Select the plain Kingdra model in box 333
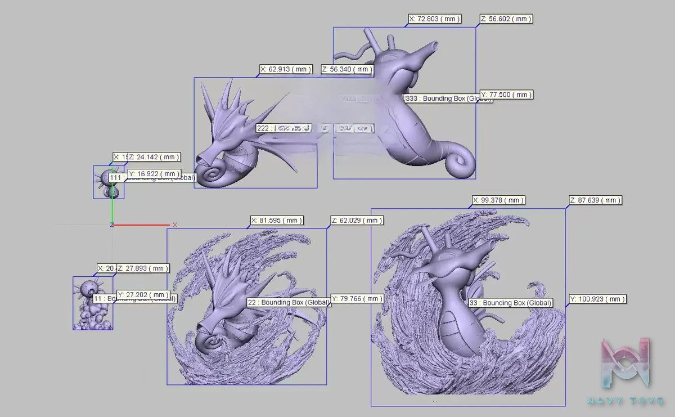This screenshot has width=675, height=417. pos(404,104)
